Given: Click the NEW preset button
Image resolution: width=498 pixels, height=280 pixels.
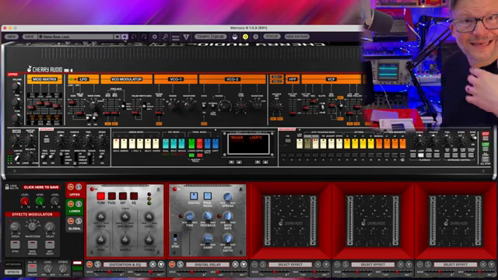Looking at the screenshot, I should 11,37.
